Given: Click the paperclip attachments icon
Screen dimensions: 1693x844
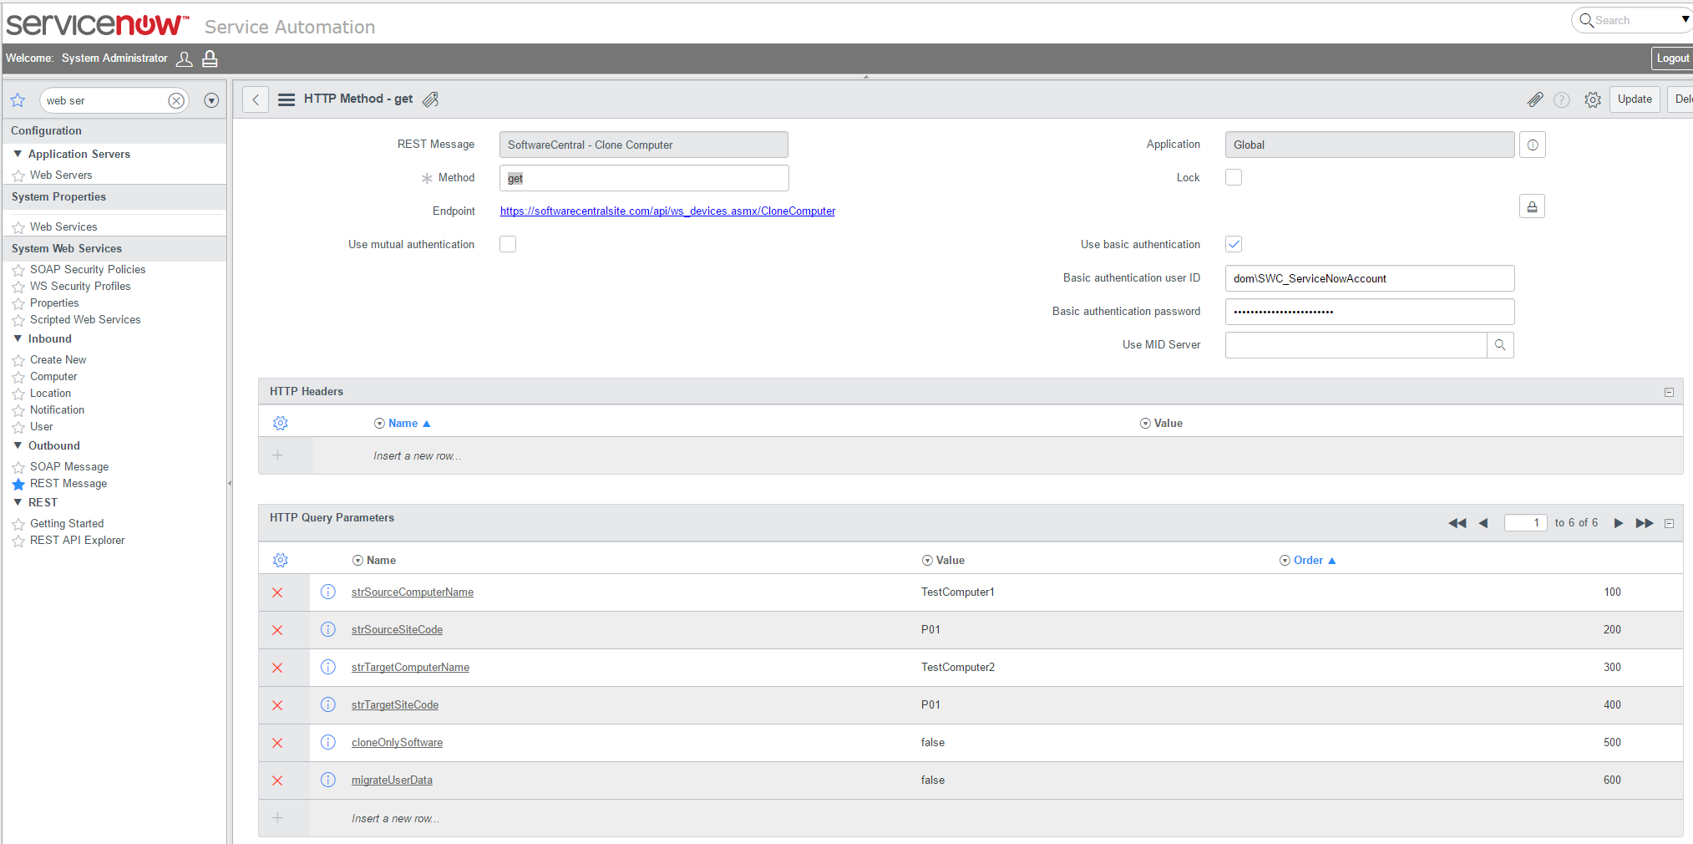Looking at the screenshot, I should [x=1534, y=99].
